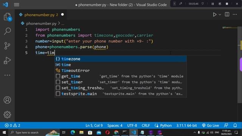Open the hamburger application menu

[x=17, y=5]
